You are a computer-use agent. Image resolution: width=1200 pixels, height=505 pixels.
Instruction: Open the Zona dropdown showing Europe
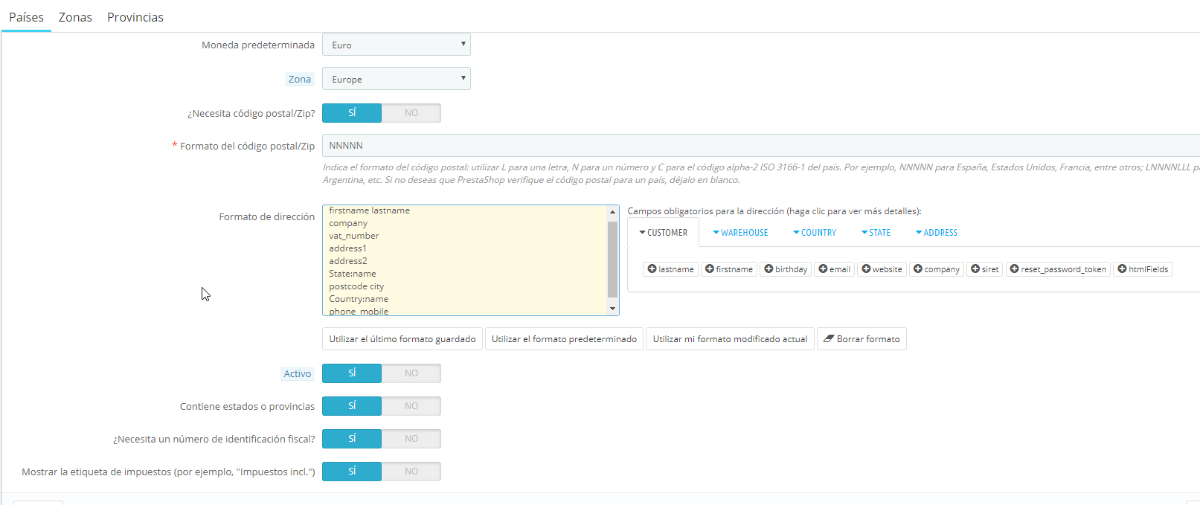pos(396,79)
